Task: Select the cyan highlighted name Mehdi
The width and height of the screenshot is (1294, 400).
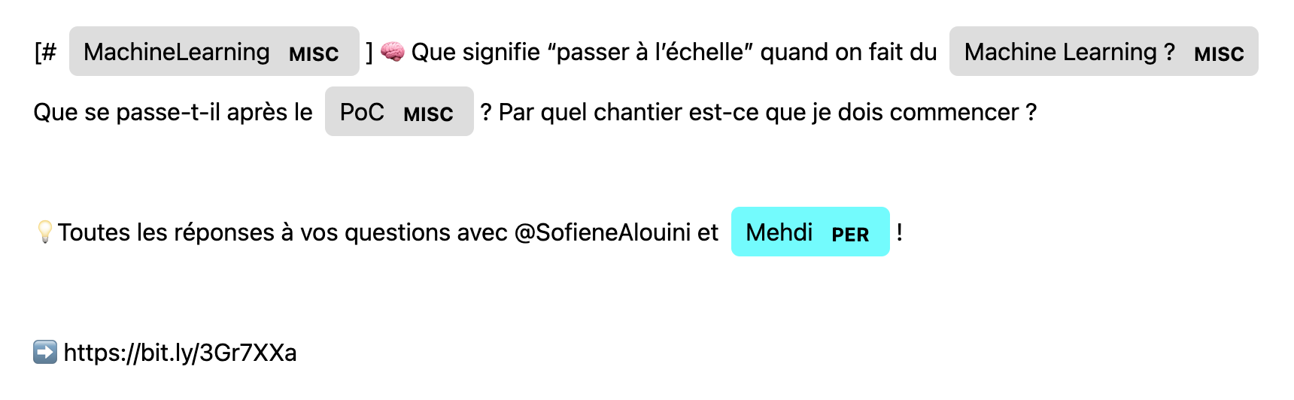Action: pos(779,232)
